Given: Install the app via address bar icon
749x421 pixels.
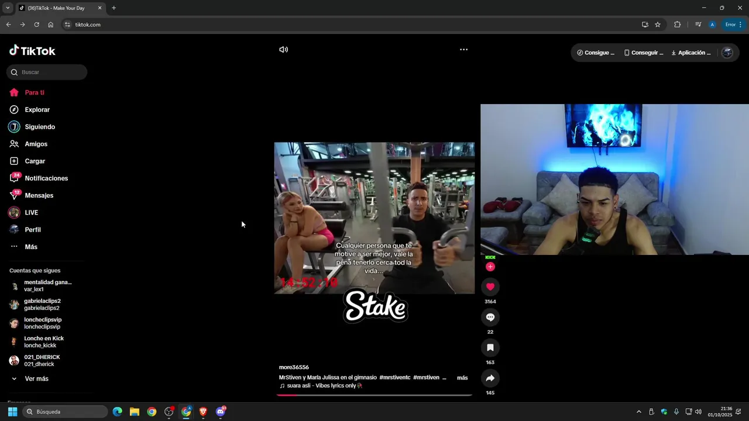Looking at the screenshot, I should click(645, 25).
